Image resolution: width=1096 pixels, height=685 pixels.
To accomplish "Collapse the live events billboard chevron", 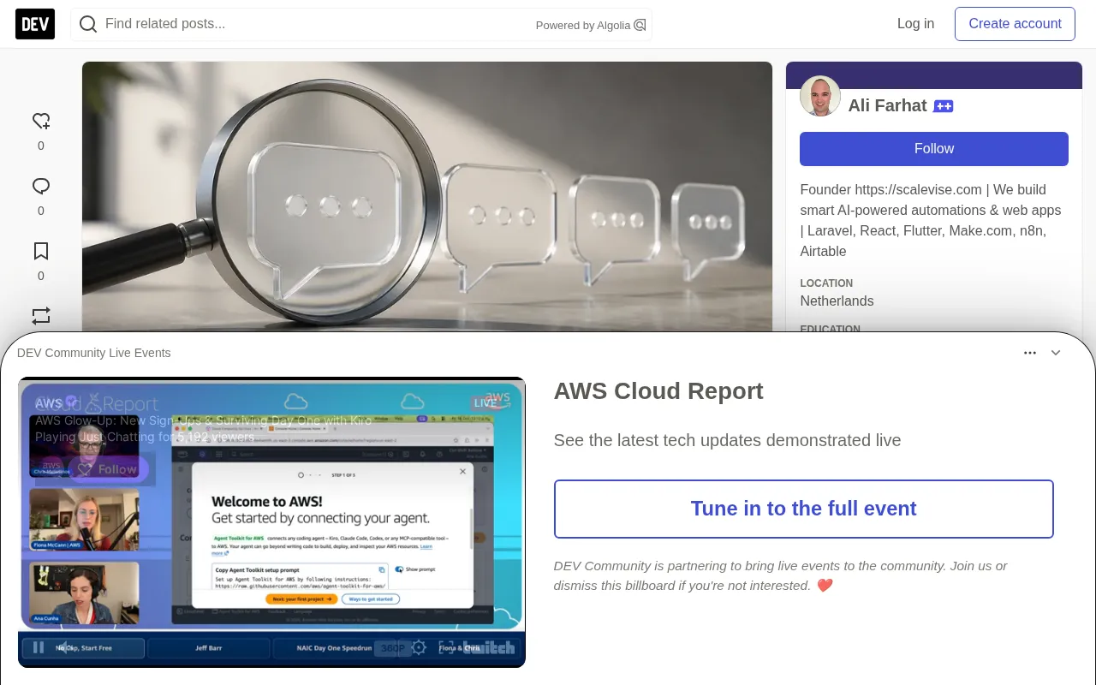I will (x=1056, y=353).
